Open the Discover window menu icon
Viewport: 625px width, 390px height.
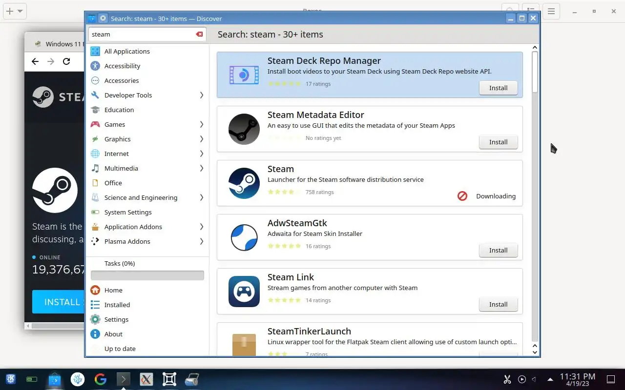point(91,19)
